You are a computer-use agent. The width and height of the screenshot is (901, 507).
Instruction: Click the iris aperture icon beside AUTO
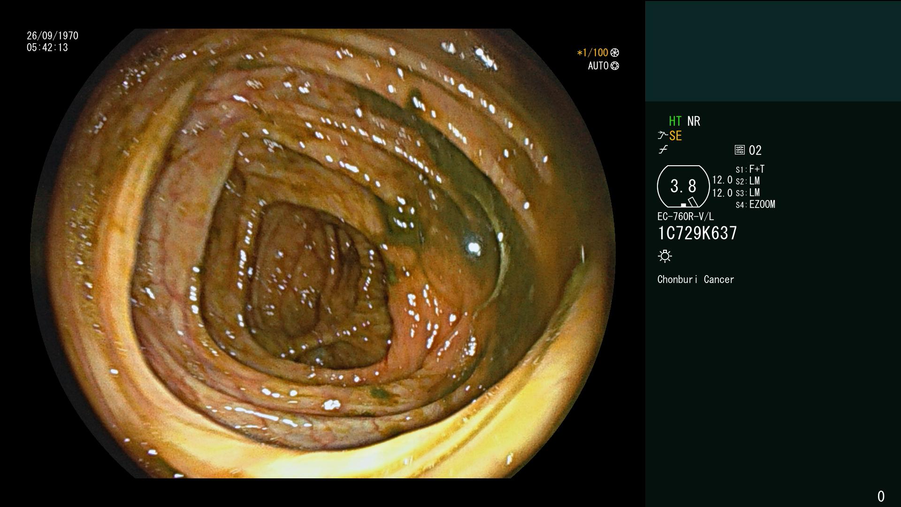coord(615,66)
